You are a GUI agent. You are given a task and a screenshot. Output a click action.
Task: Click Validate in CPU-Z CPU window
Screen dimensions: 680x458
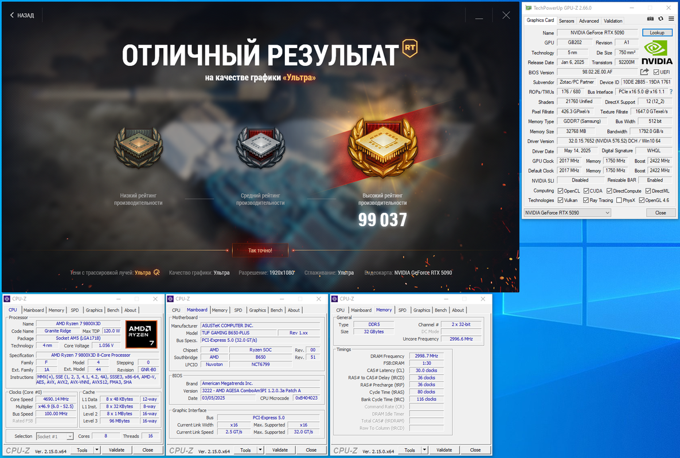(116, 450)
